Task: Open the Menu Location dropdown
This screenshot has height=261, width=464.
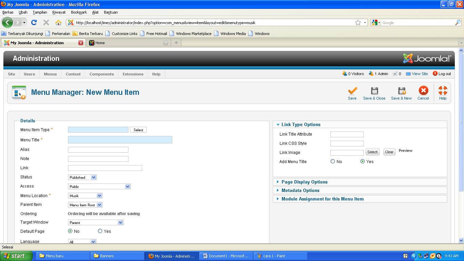Action: click(85, 196)
